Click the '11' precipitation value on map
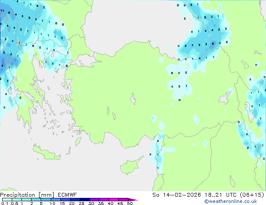This screenshot has width=266, height=205. (2, 11)
